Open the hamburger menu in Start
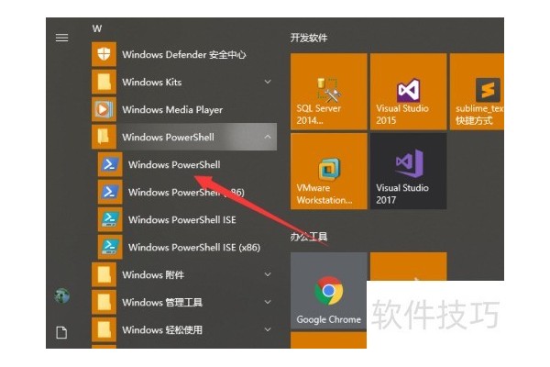This screenshot has width=550, height=367. point(61,38)
